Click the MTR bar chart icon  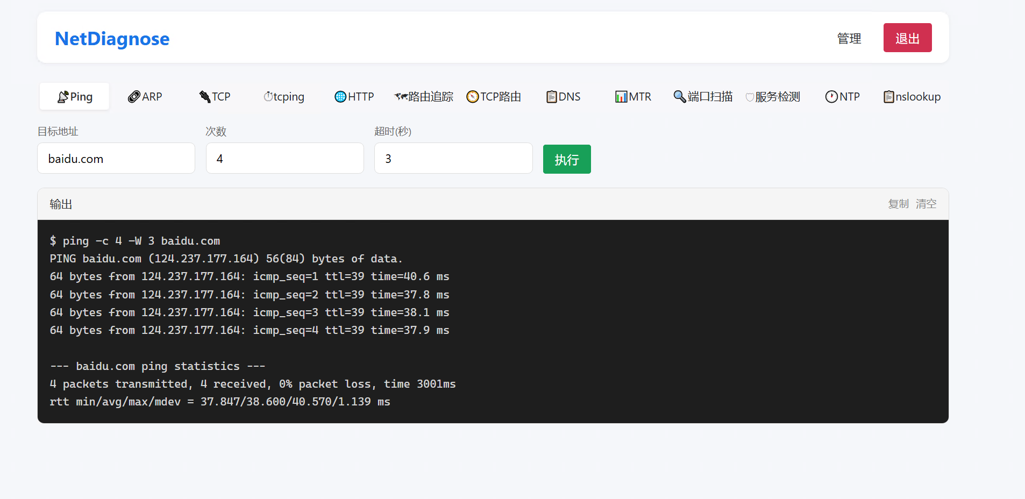[x=621, y=97]
